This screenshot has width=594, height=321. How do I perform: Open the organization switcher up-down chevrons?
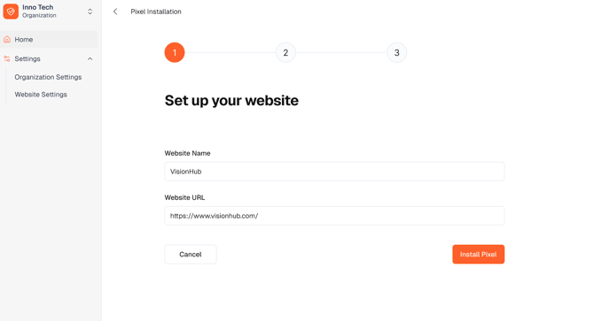pos(90,11)
